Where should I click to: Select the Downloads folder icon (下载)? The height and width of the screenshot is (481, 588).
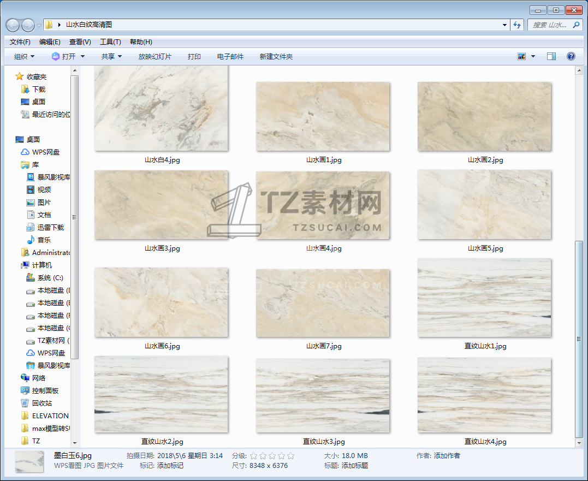point(25,89)
